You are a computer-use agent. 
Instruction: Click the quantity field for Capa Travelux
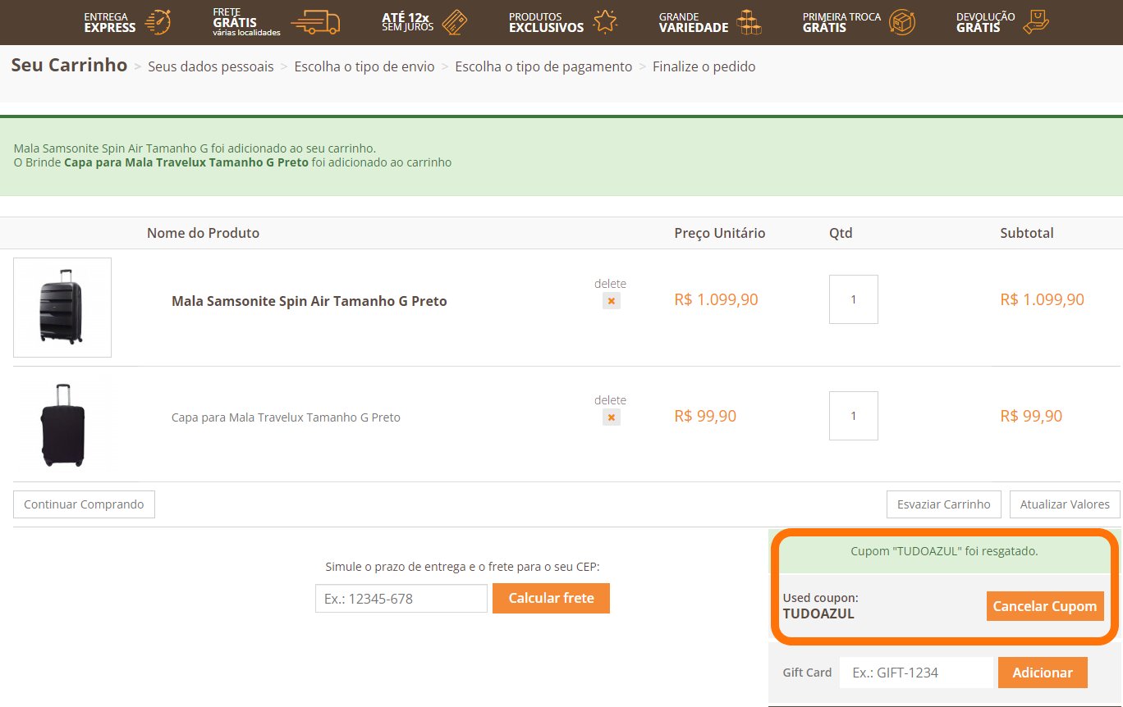(854, 416)
